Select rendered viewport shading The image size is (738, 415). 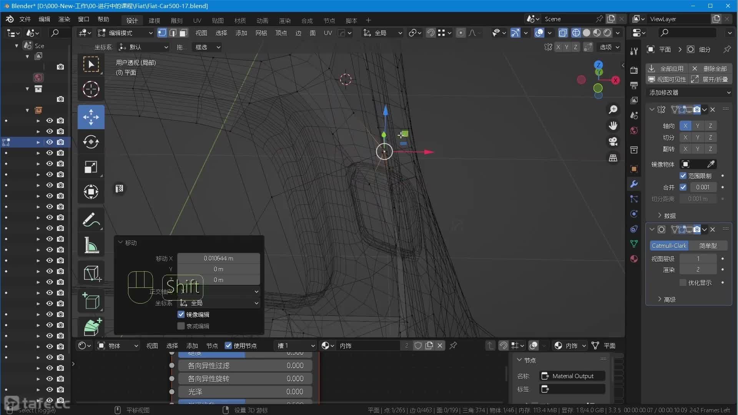pyautogui.click(x=607, y=33)
